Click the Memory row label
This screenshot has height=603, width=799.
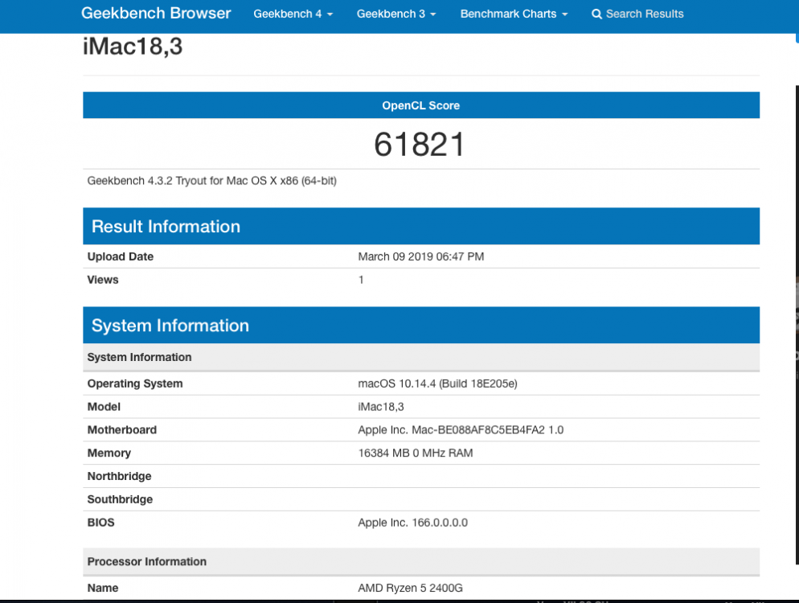click(109, 453)
